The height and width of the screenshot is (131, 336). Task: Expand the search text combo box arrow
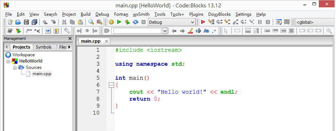[x=165, y=31]
